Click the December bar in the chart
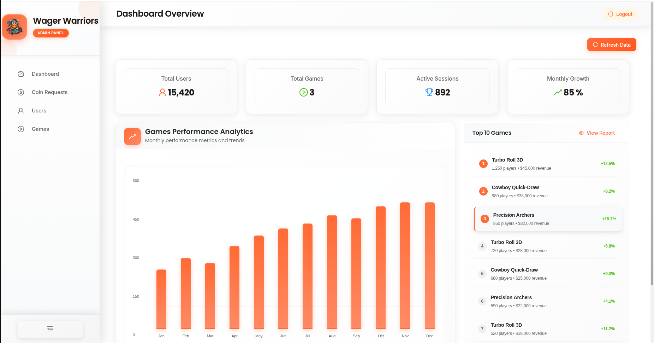 pyautogui.click(x=429, y=265)
